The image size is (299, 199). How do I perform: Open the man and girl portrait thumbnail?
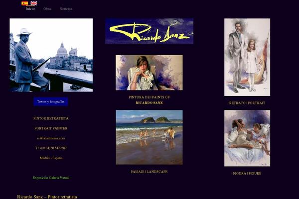pos(247,57)
